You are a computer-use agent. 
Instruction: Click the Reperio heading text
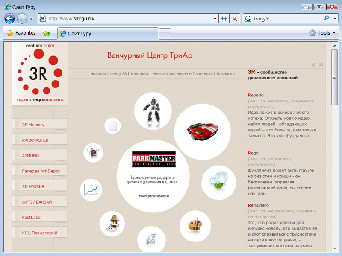click(256, 95)
